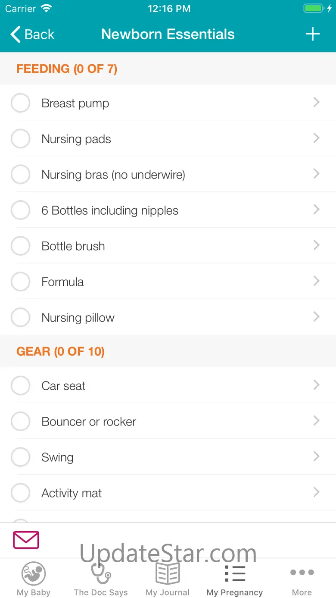Open the More three-dots icon
This screenshot has height=598, width=336.
point(302,573)
